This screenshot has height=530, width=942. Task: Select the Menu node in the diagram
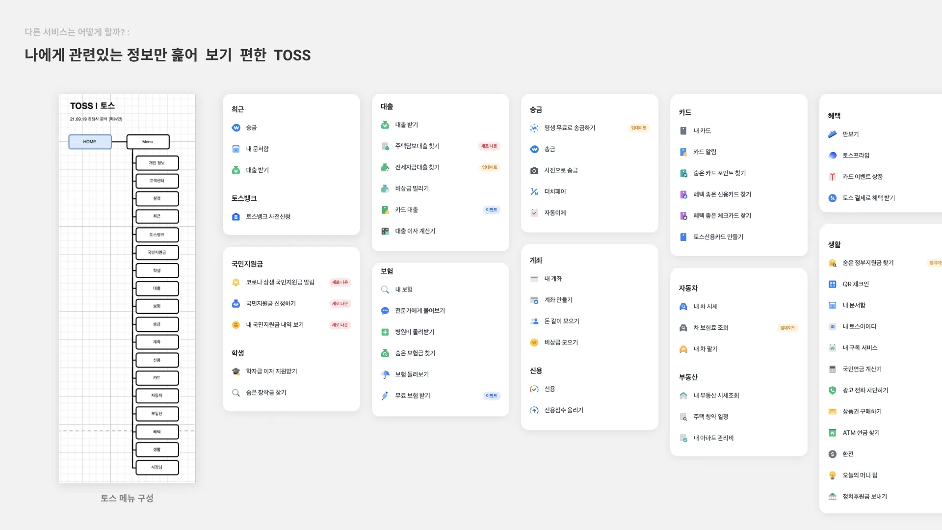tap(148, 142)
